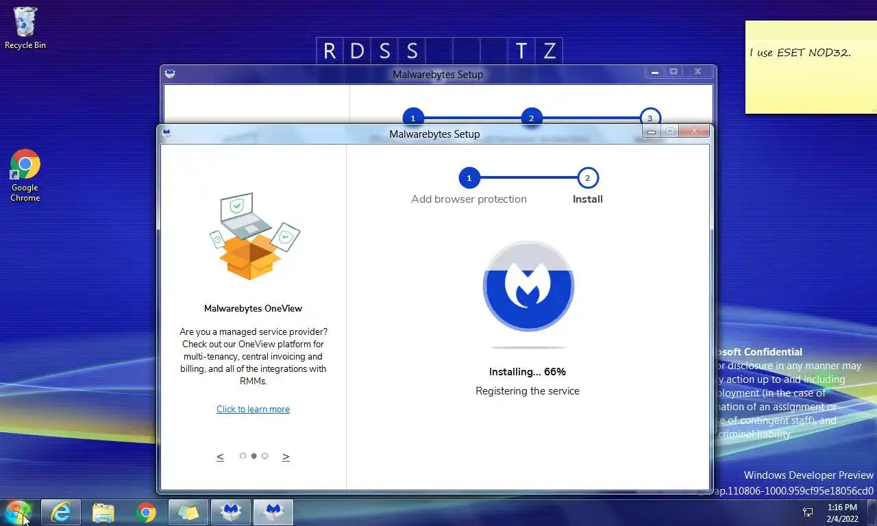Go to next promo slide arrow
This screenshot has width=877, height=526.
click(x=286, y=456)
